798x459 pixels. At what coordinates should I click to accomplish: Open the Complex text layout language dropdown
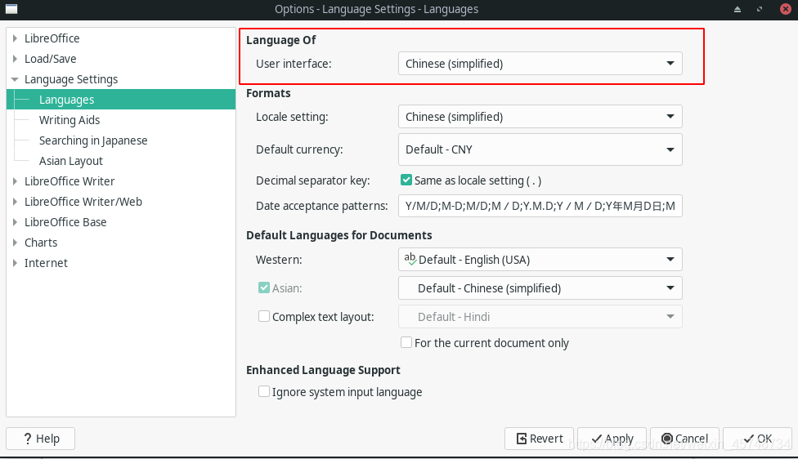click(x=540, y=317)
